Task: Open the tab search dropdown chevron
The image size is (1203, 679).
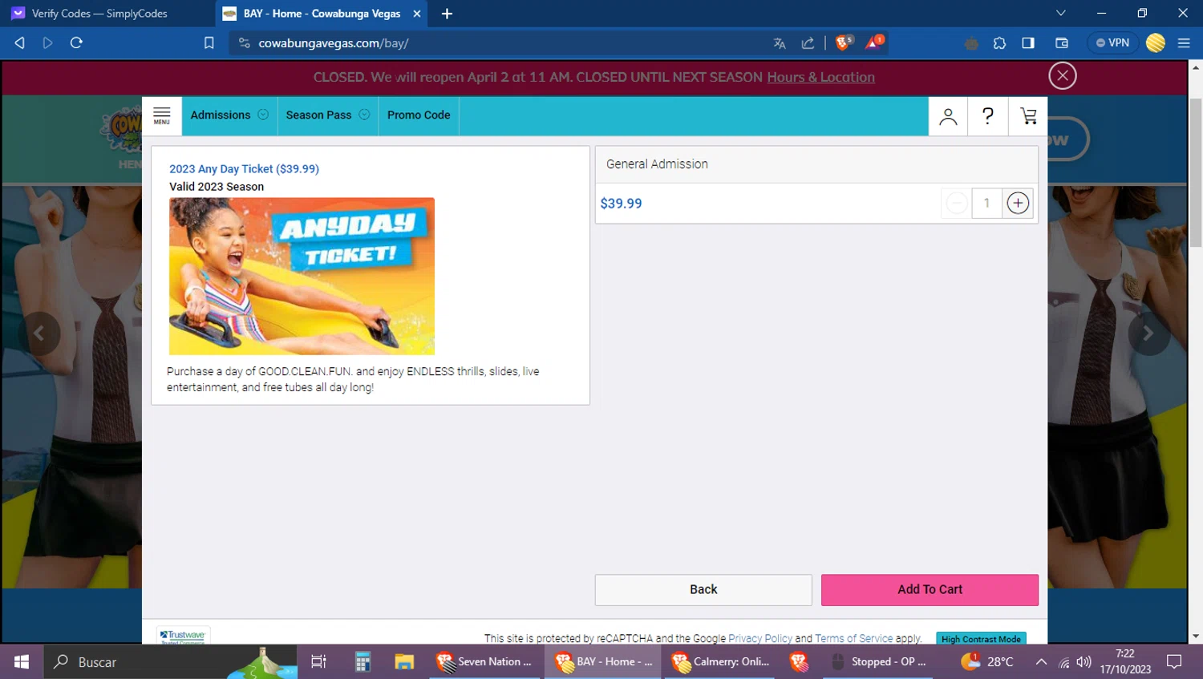Action: point(1061,14)
